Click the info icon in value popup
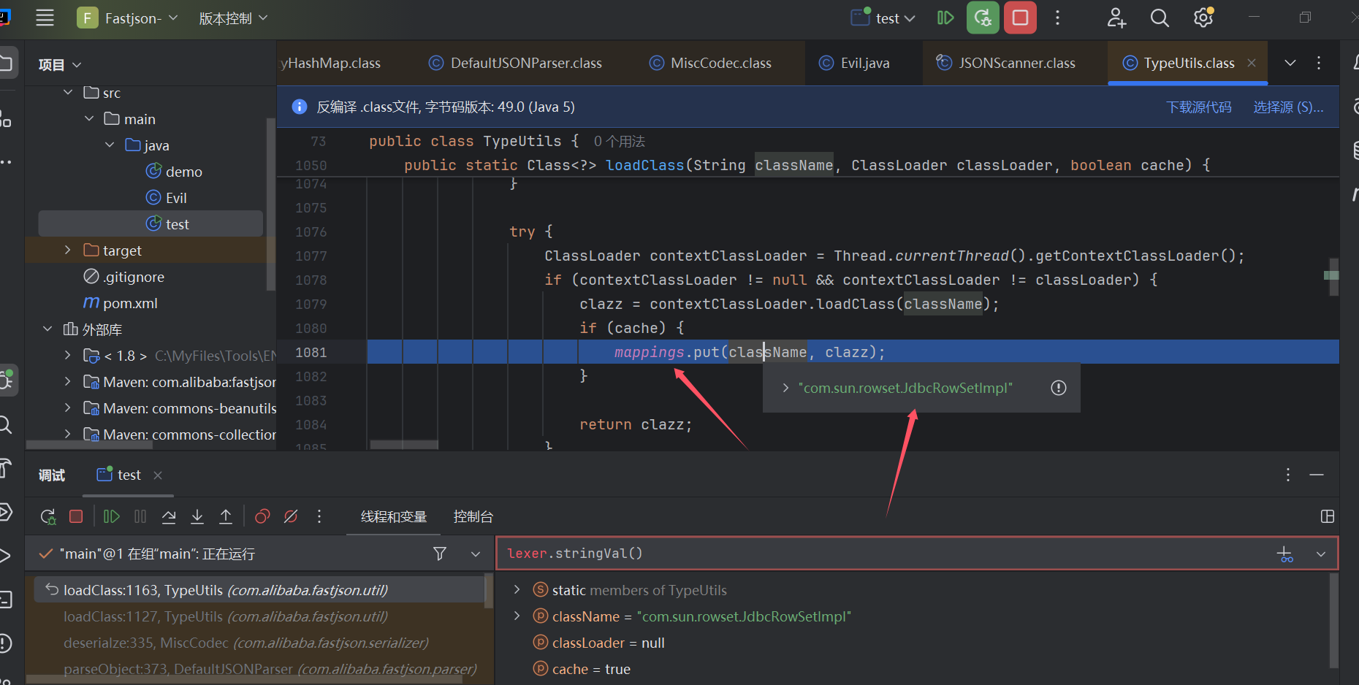1359x685 pixels. coord(1059,388)
